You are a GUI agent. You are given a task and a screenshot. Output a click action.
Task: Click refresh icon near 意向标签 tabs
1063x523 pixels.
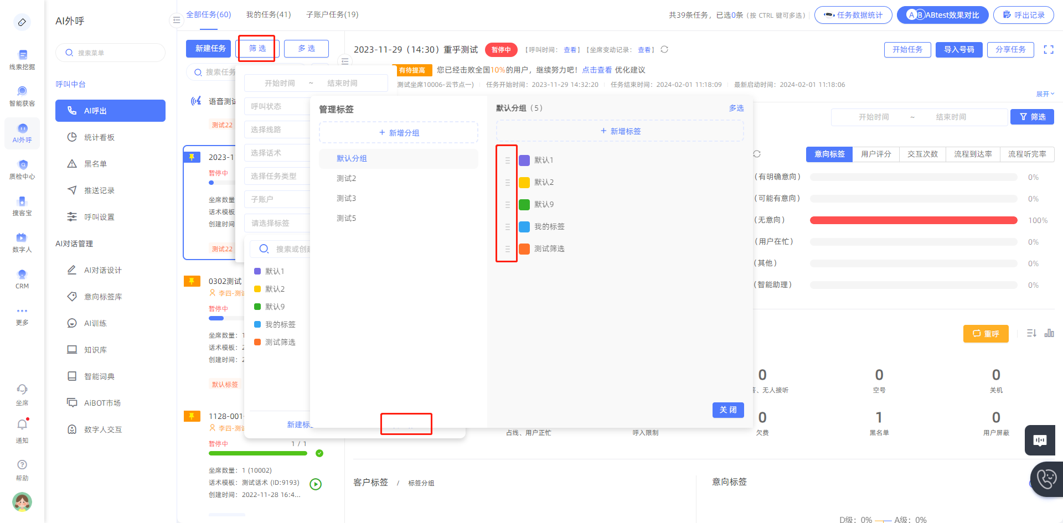point(757,154)
